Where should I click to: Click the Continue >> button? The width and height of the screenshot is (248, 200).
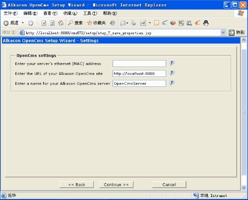(x=116, y=185)
